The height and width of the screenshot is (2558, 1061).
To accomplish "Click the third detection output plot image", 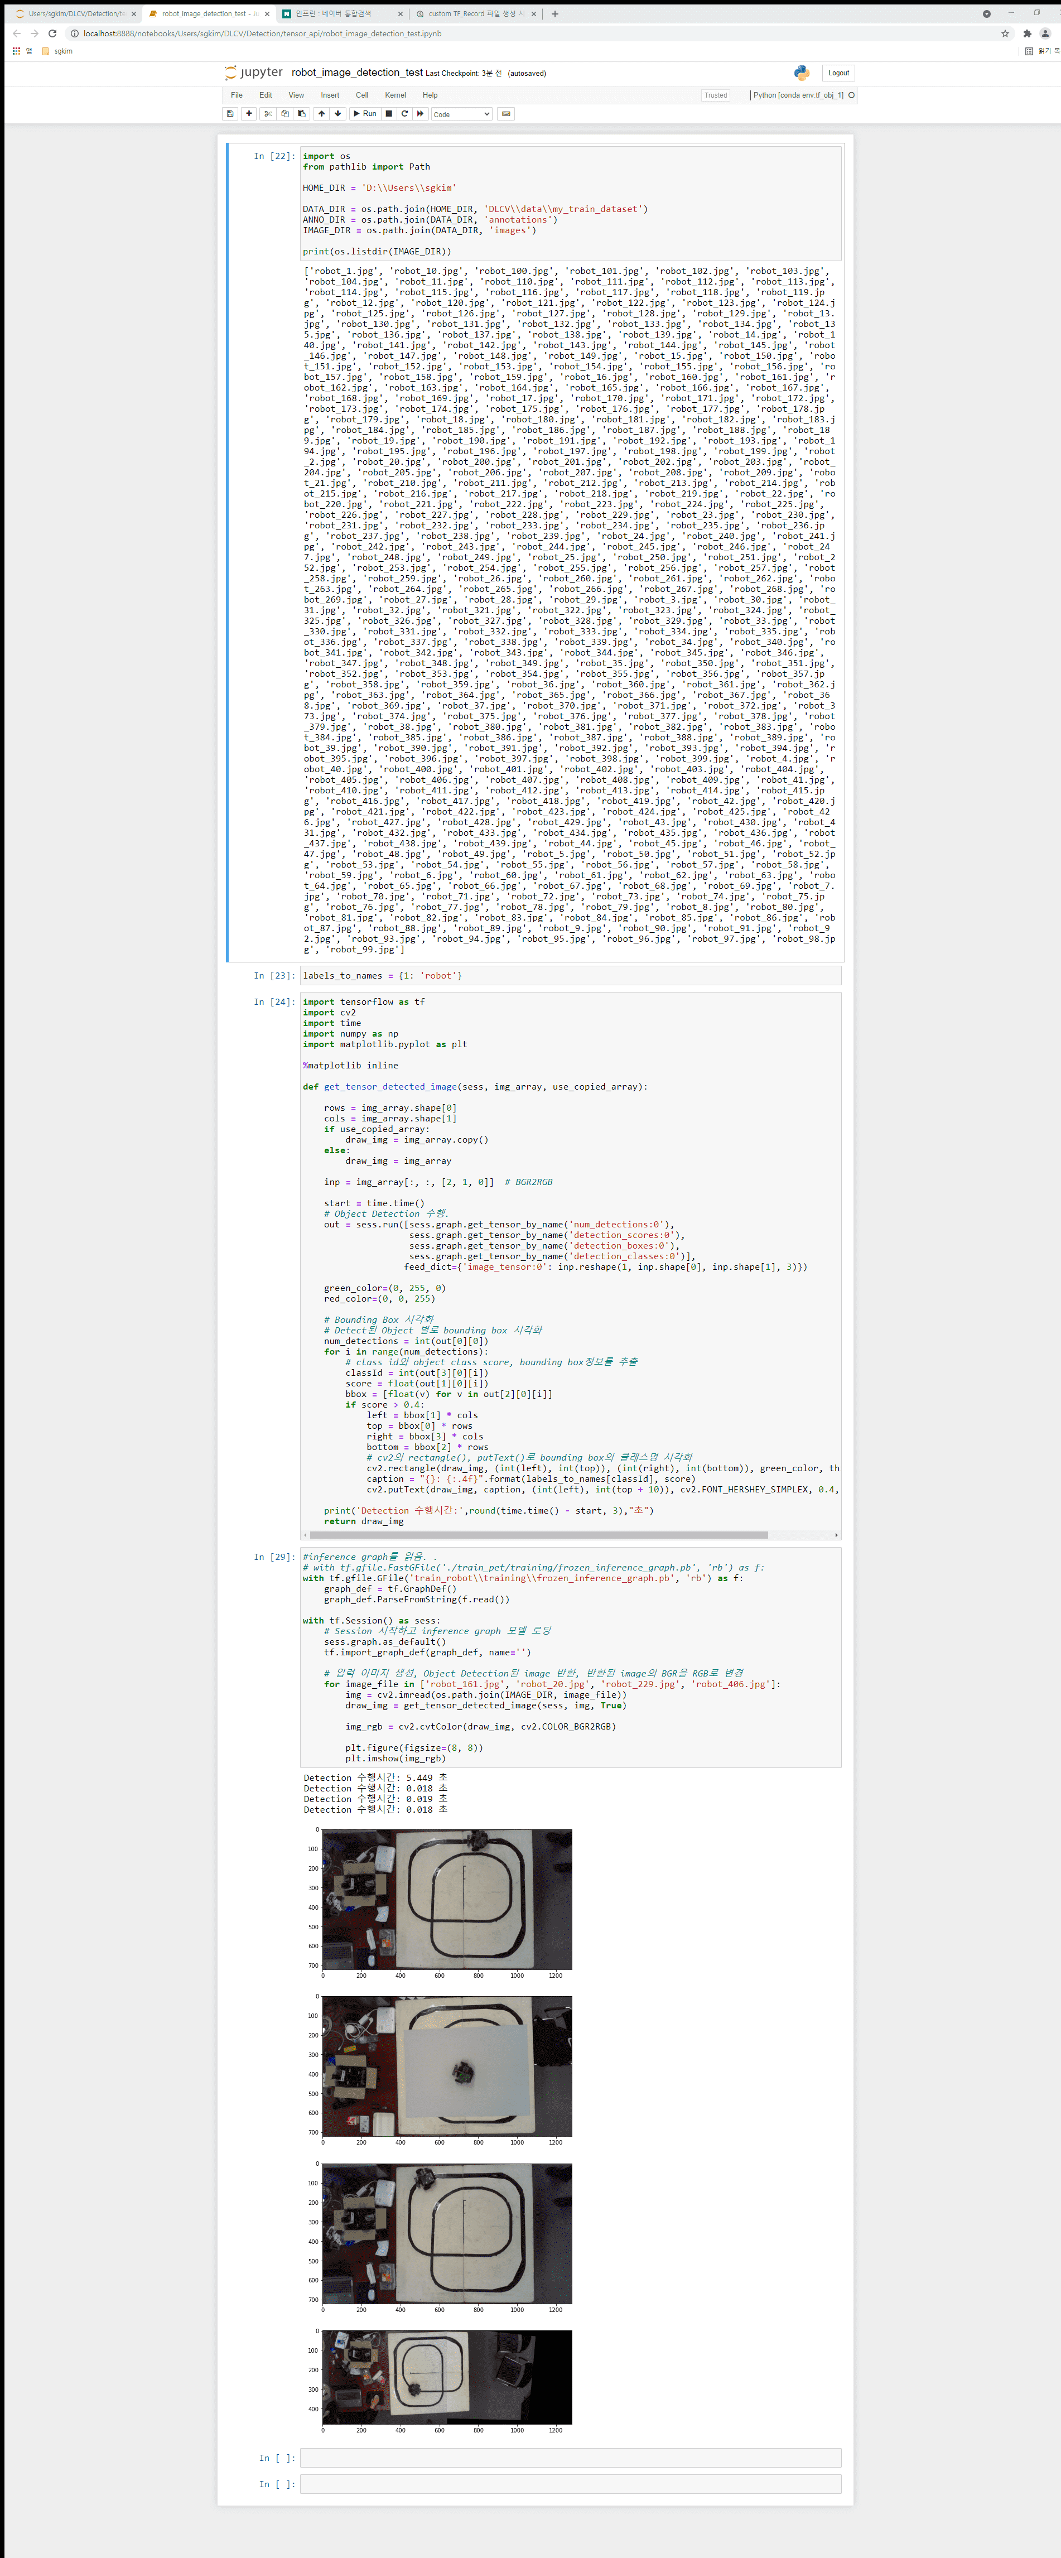I will point(447,2233).
